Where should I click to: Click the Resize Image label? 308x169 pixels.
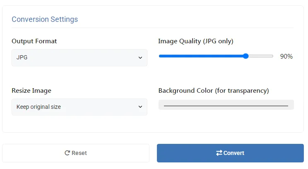[31, 91]
